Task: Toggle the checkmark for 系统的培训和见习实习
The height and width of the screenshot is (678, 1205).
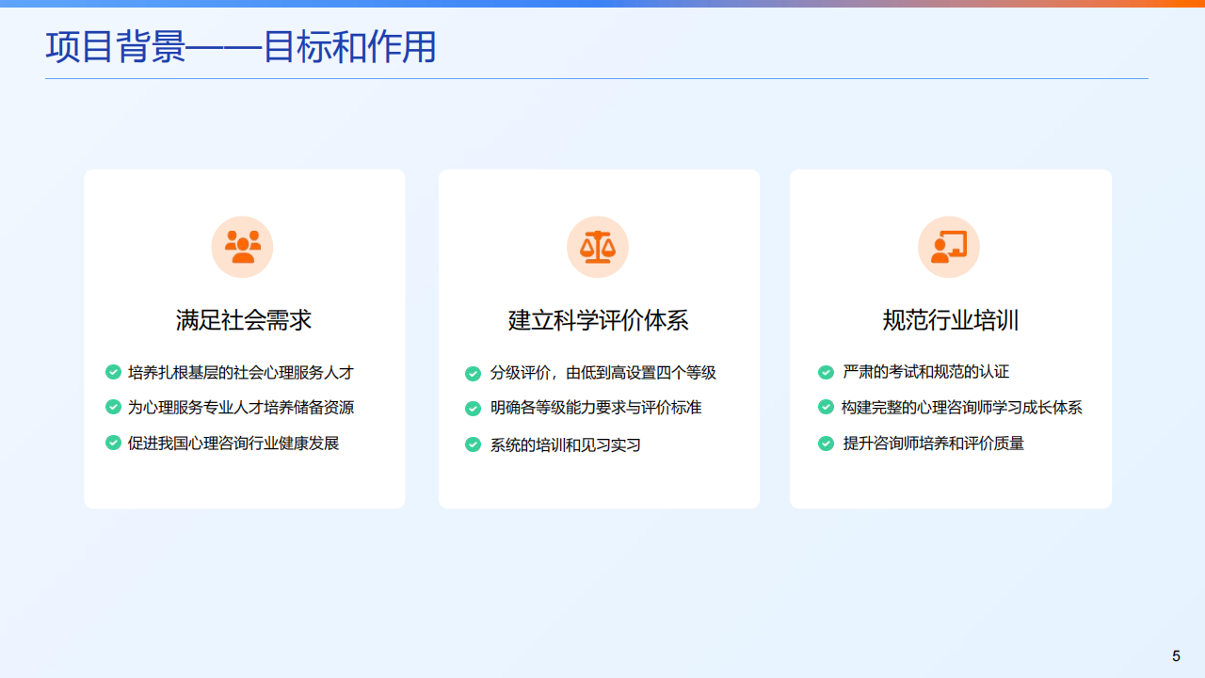Action: pyautogui.click(x=473, y=444)
